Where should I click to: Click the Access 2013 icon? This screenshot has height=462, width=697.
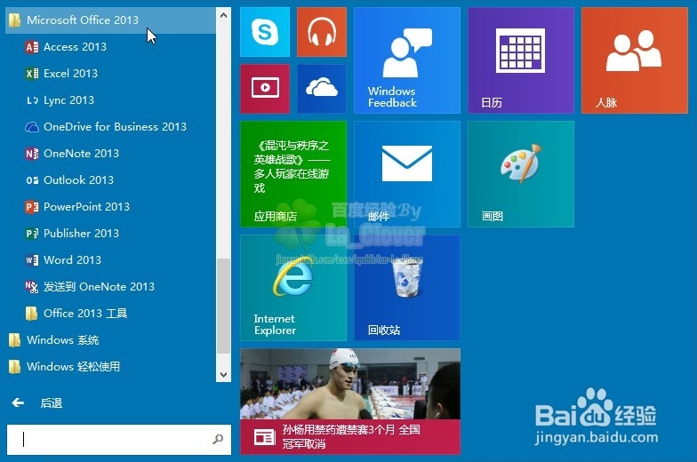point(32,46)
